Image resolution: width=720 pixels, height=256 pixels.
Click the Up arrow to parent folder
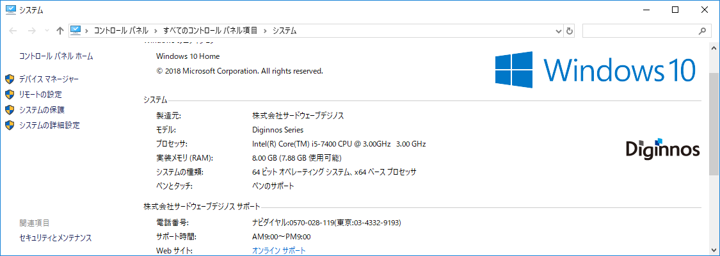pyautogui.click(x=60, y=31)
